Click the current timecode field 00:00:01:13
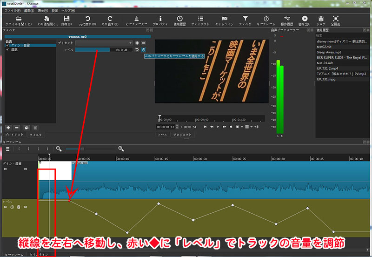Screen dimensions: 372x257 (166, 127)
